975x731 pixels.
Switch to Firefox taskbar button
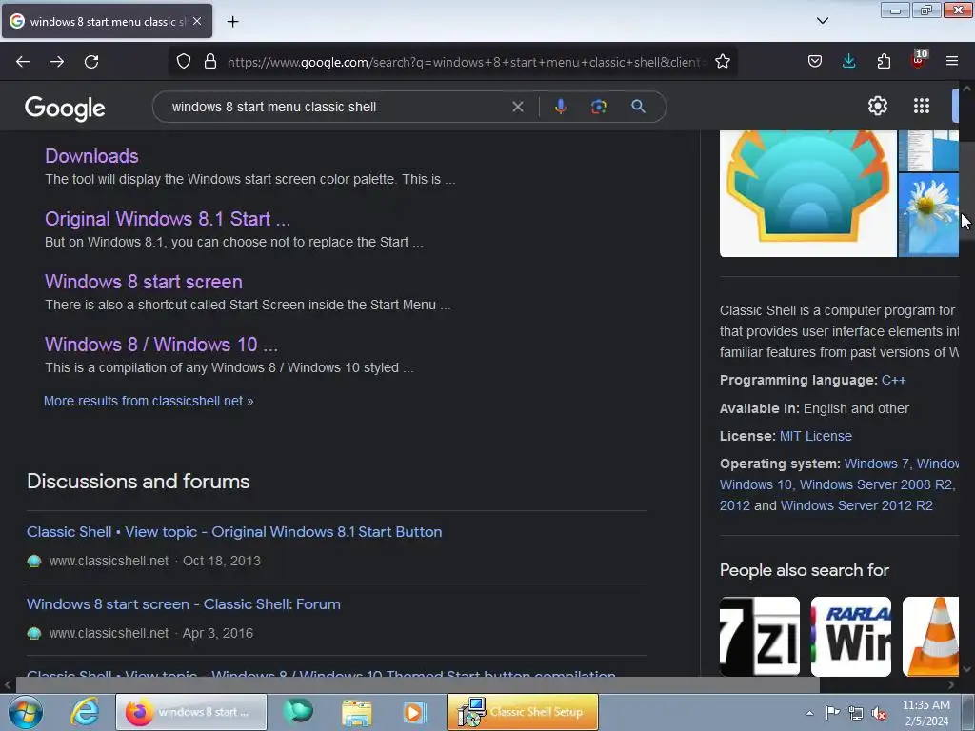pyautogui.click(x=190, y=712)
